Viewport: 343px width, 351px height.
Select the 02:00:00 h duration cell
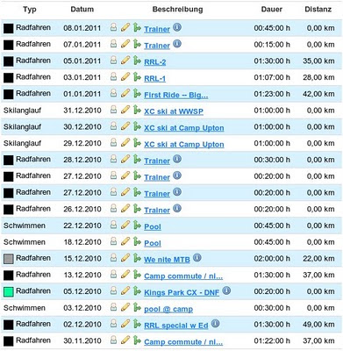[x=272, y=258]
